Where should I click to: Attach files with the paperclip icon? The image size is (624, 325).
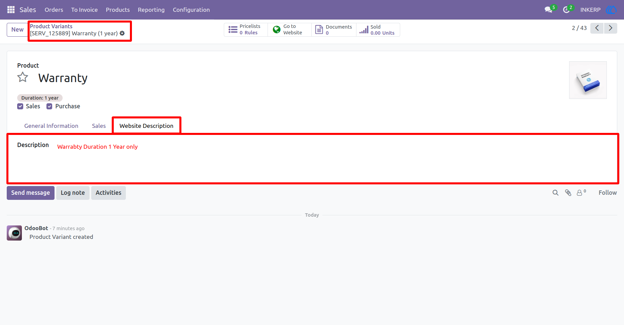[568, 193]
